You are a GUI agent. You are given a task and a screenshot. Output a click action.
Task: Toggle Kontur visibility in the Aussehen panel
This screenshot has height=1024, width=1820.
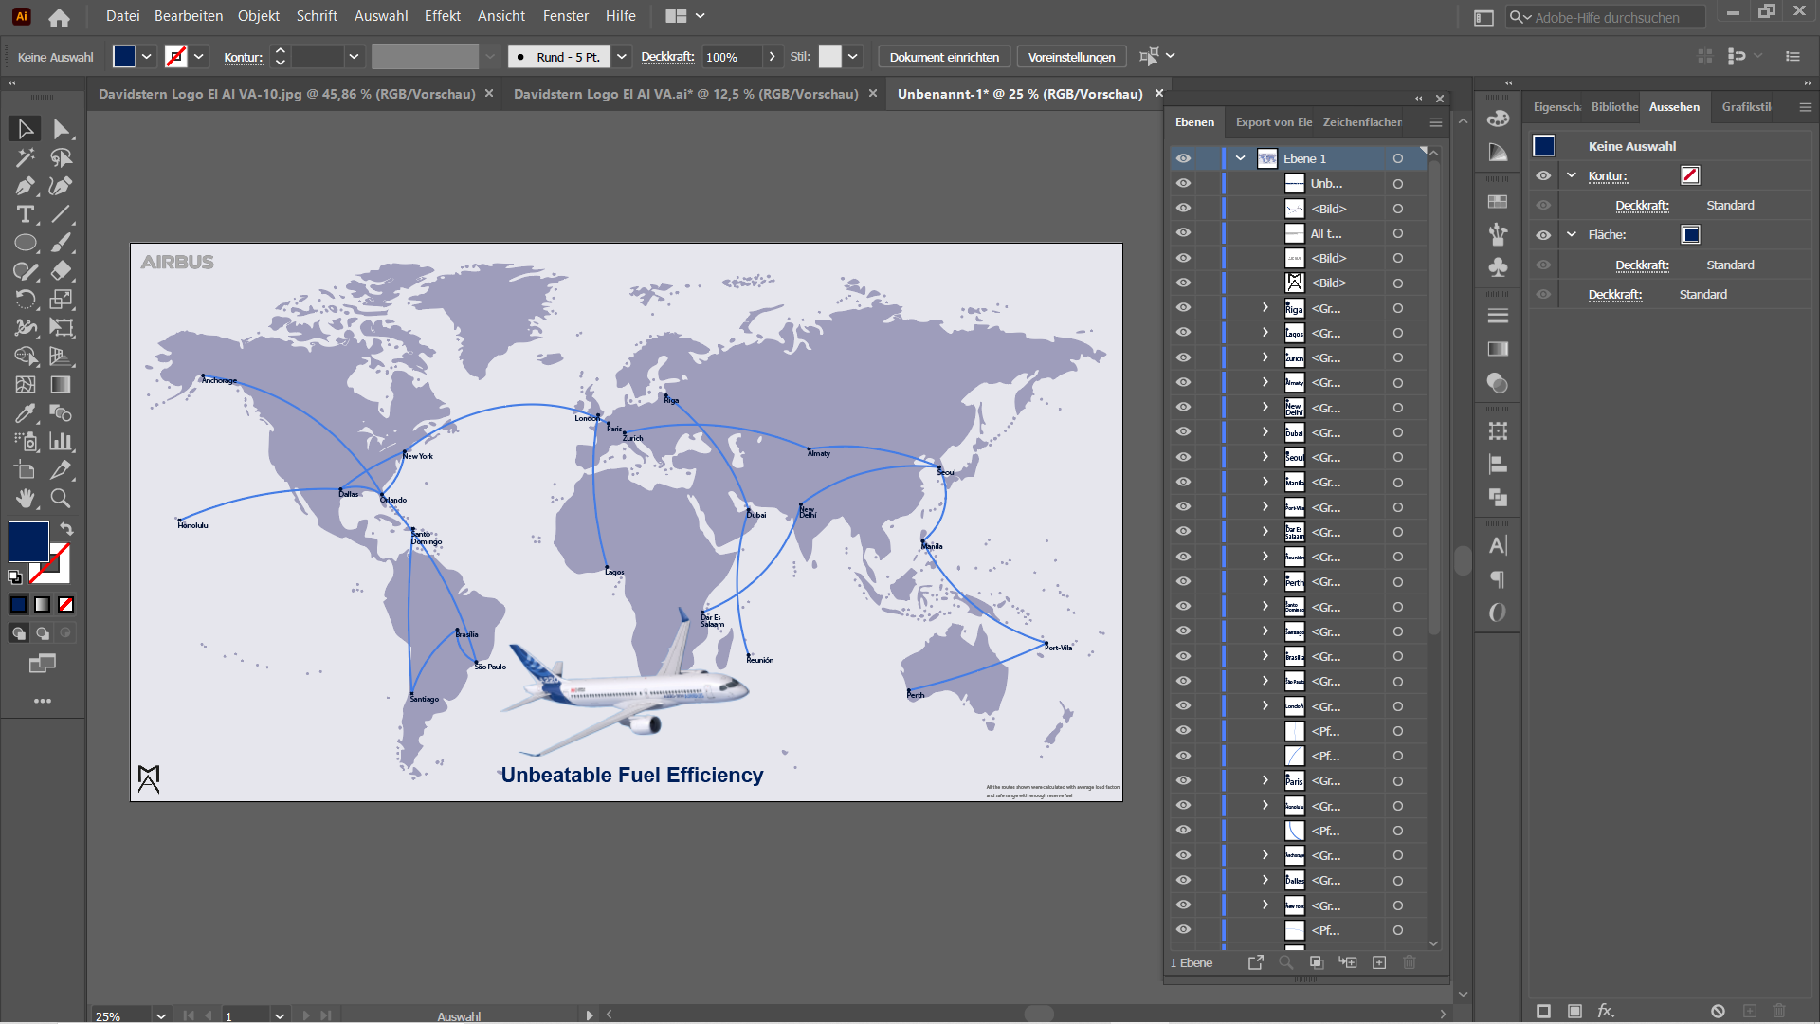pos(1543,175)
